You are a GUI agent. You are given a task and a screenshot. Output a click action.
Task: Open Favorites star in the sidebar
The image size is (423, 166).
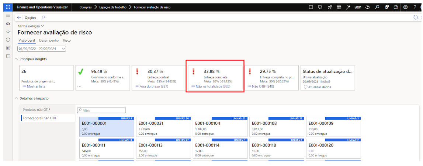(x=8, y=32)
